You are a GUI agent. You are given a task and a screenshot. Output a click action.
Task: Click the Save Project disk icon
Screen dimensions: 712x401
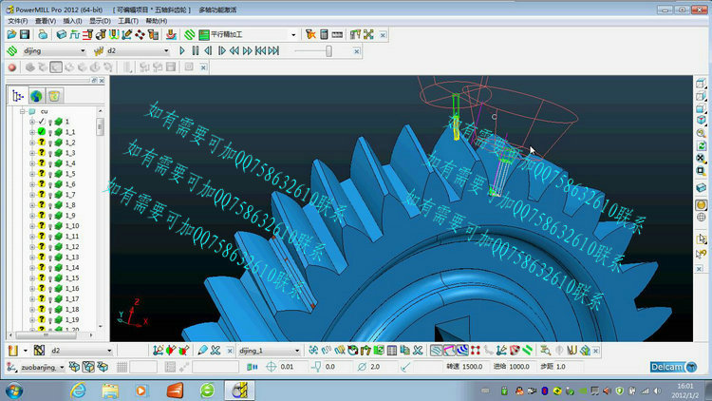tap(24, 34)
